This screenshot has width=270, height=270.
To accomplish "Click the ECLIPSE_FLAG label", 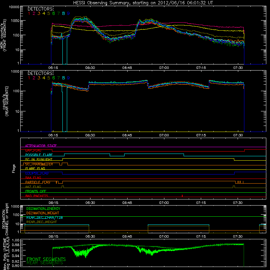I will point(37,173).
